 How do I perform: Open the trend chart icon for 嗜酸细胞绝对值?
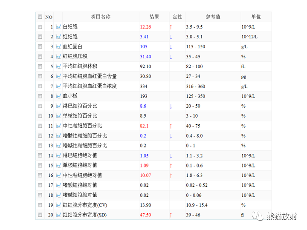coord(58,185)
